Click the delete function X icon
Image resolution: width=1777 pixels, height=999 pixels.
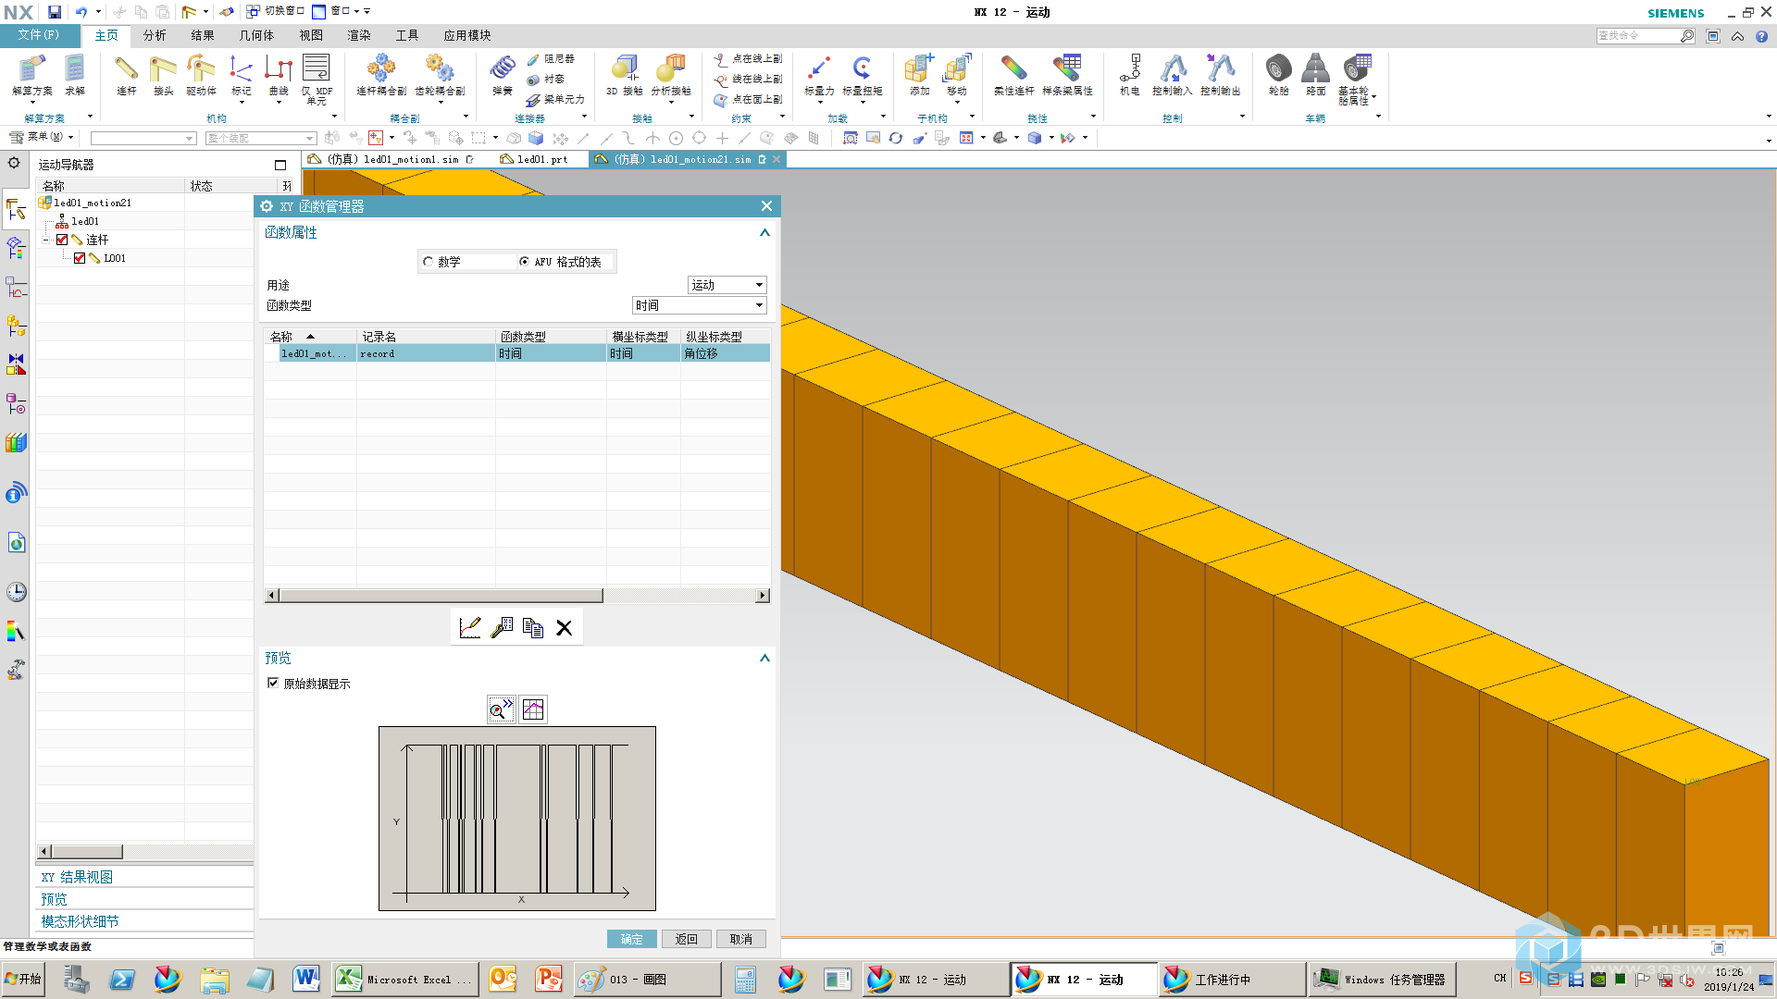point(565,628)
